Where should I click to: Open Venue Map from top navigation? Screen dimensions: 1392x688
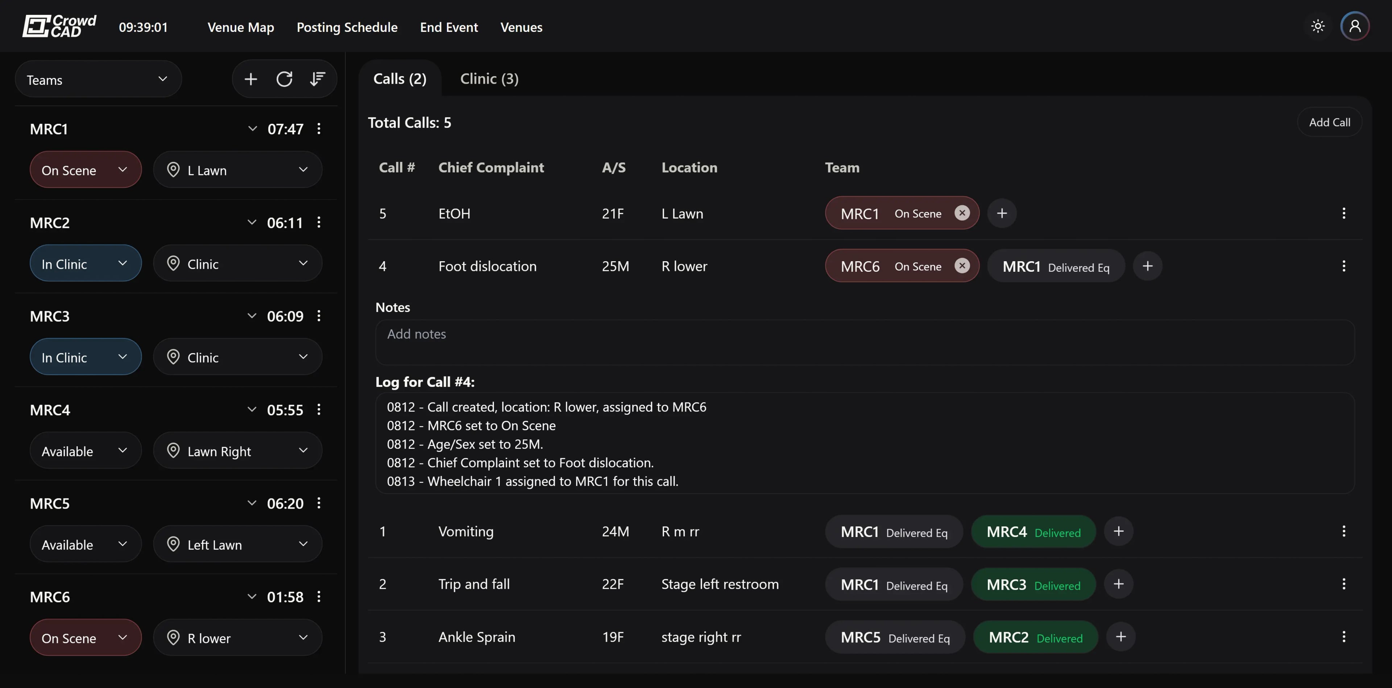coord(240,27)
